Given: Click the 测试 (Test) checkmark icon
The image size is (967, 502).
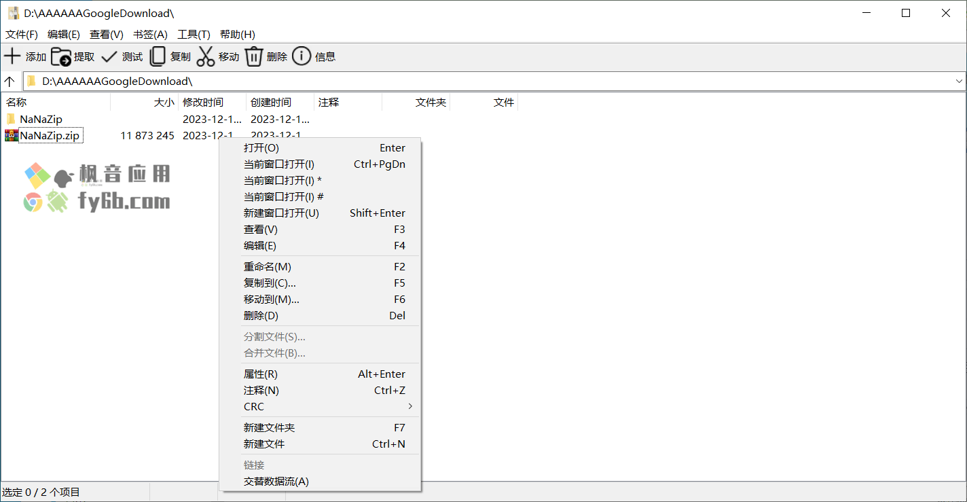Looking at the screenshot, I should click(109, 56).
